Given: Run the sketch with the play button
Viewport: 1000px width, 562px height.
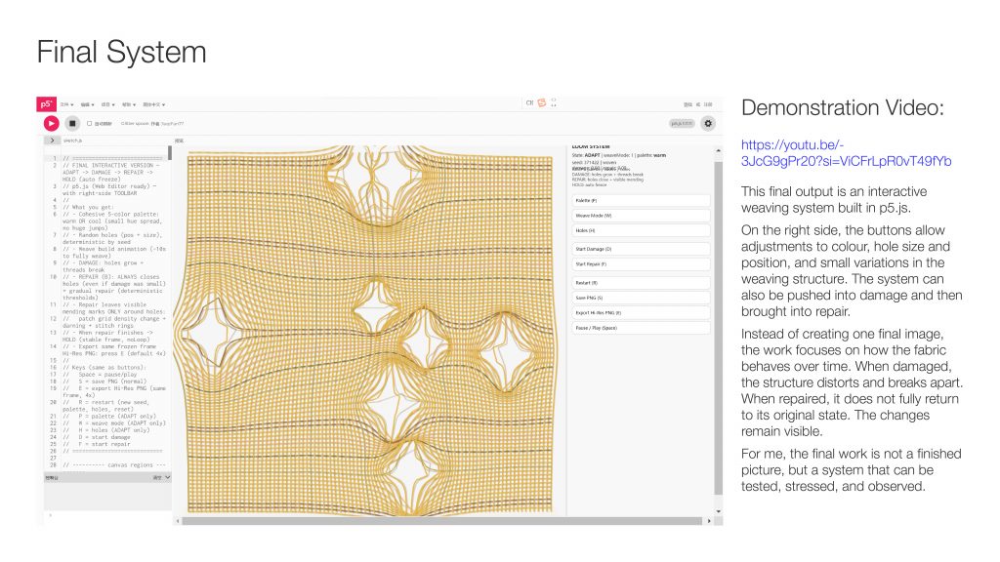Looking at the screenshot, I should (x=50, y=123).
